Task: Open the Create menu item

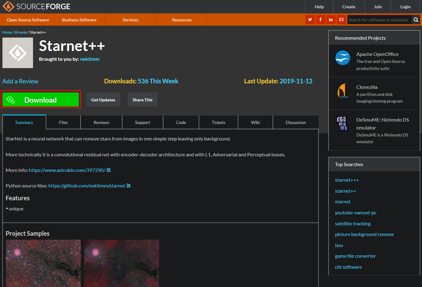Action: (x=349, y=7)
